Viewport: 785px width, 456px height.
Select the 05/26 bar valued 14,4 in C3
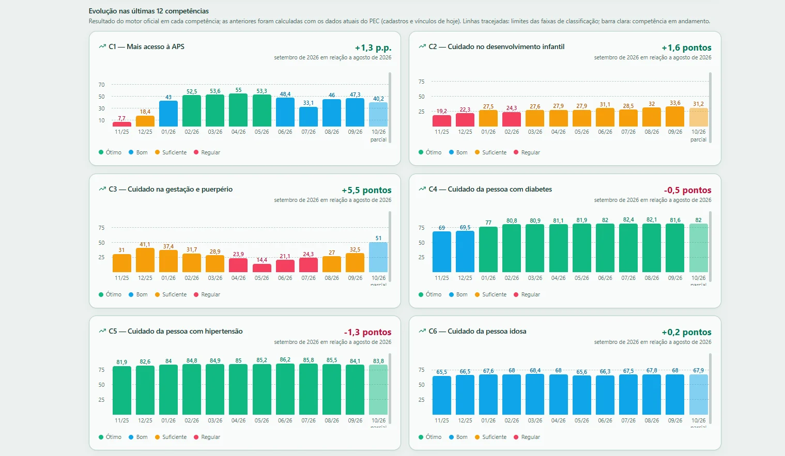click(262, 268)
